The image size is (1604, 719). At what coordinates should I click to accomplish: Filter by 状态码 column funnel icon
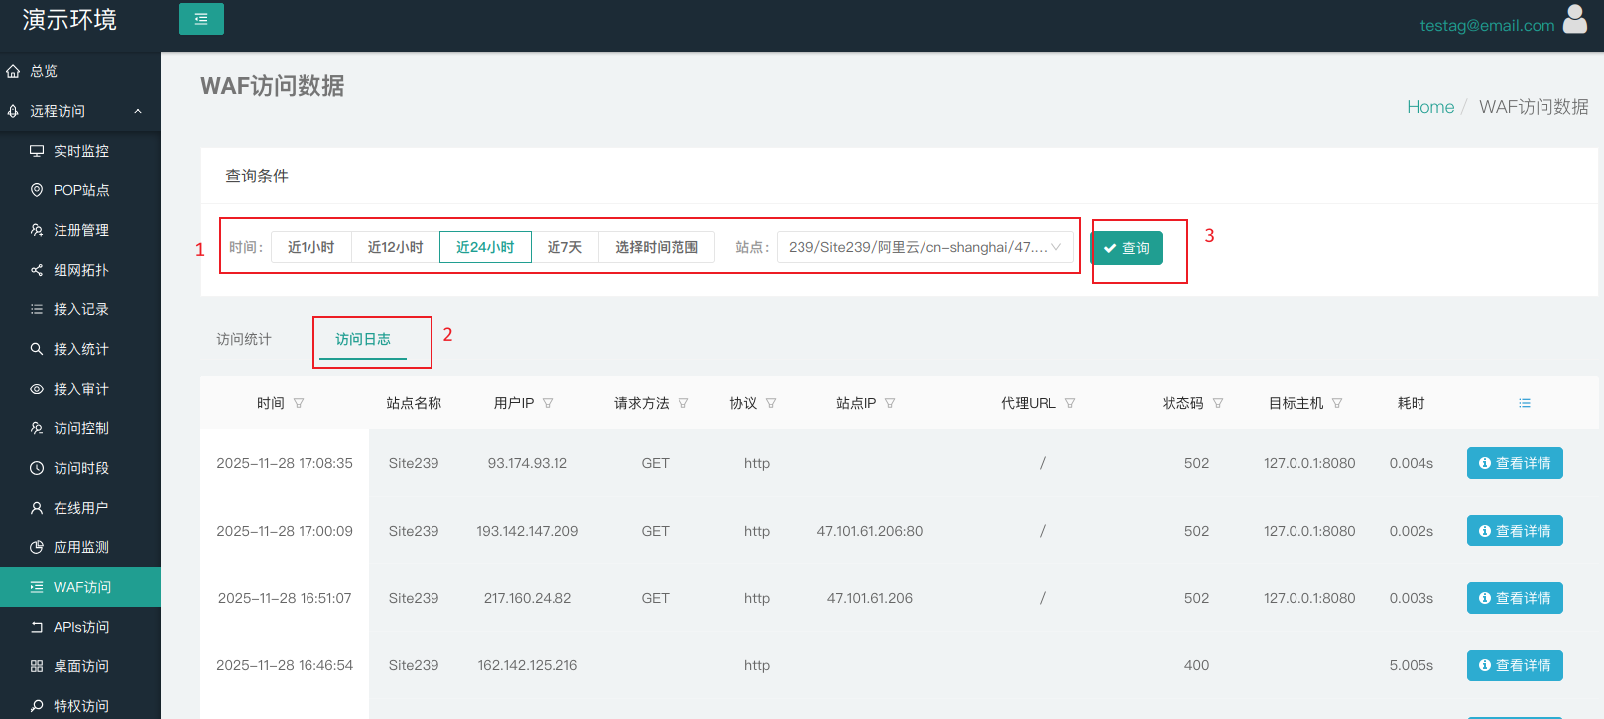pos(1218,403)
